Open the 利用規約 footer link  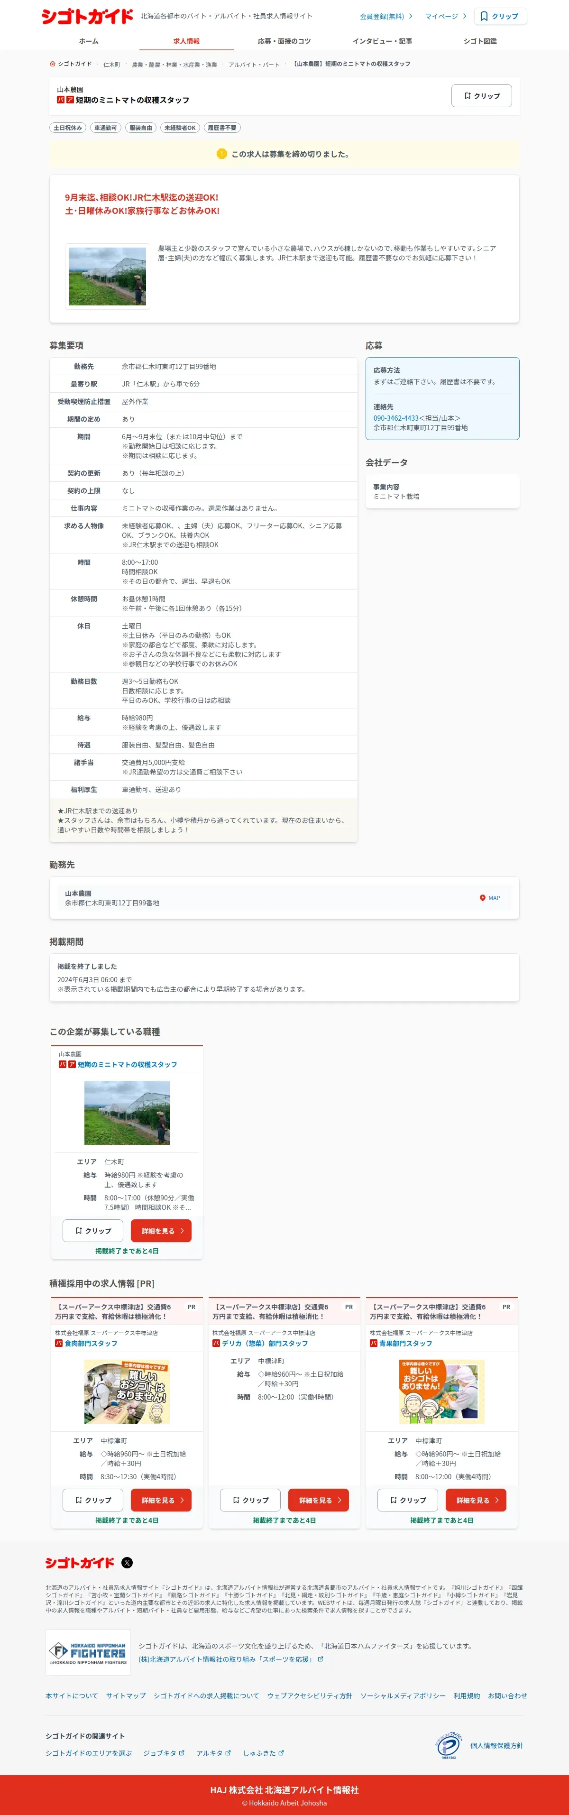(x=467, y=1695)
